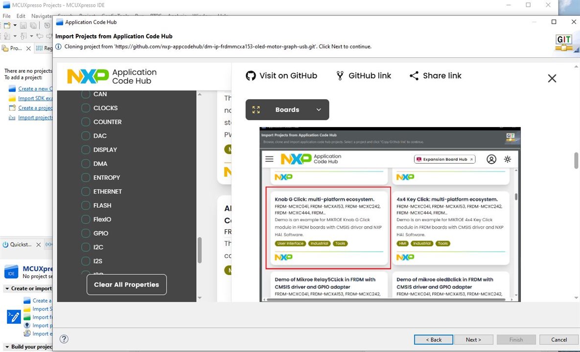Screen dimensions: 580x352
Task: Close the Project Explorer tab
Action: click(x=28, y=48)
